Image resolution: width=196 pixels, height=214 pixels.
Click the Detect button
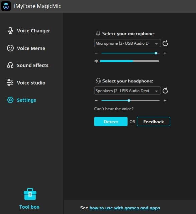(x=111, y=122)
